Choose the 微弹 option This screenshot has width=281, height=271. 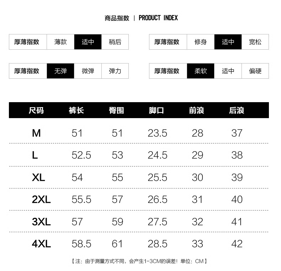point(88,71)
